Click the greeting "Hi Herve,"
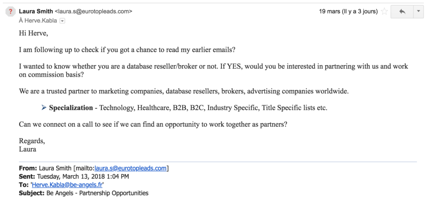The image size is (428, 198). click(x=33, y=33)
